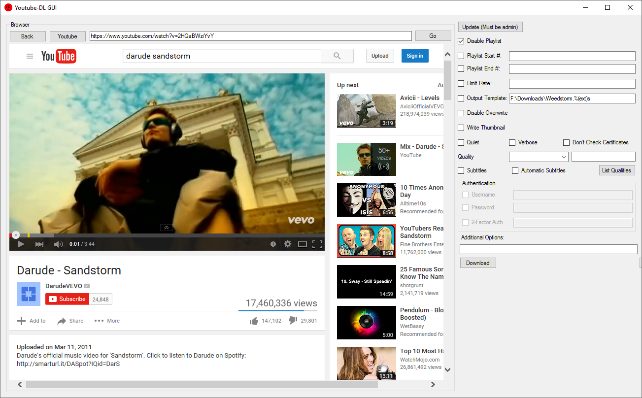The height and width of the screenshot is (398, 642).
Task: Click the Additional Options input field
Action: (x=548, y=249)
